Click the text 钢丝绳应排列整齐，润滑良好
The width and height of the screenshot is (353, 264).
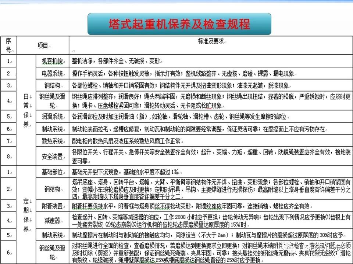pos(106,96)
